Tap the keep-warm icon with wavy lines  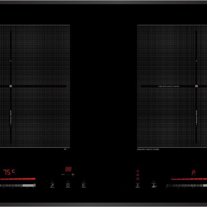point(138,185)
